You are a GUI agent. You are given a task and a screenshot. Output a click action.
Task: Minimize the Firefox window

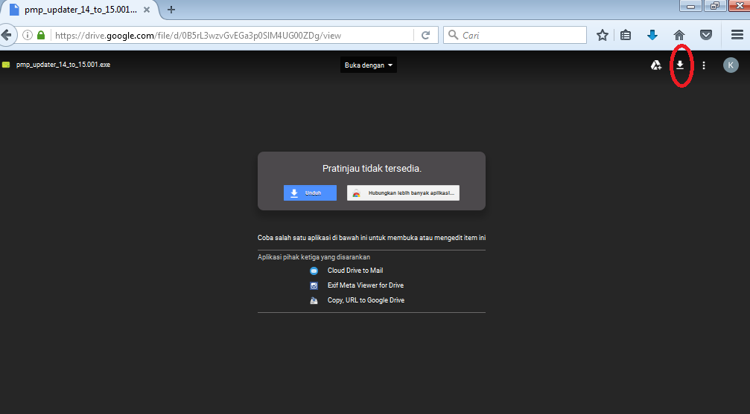pyautogui.click(x=690, y=6)
